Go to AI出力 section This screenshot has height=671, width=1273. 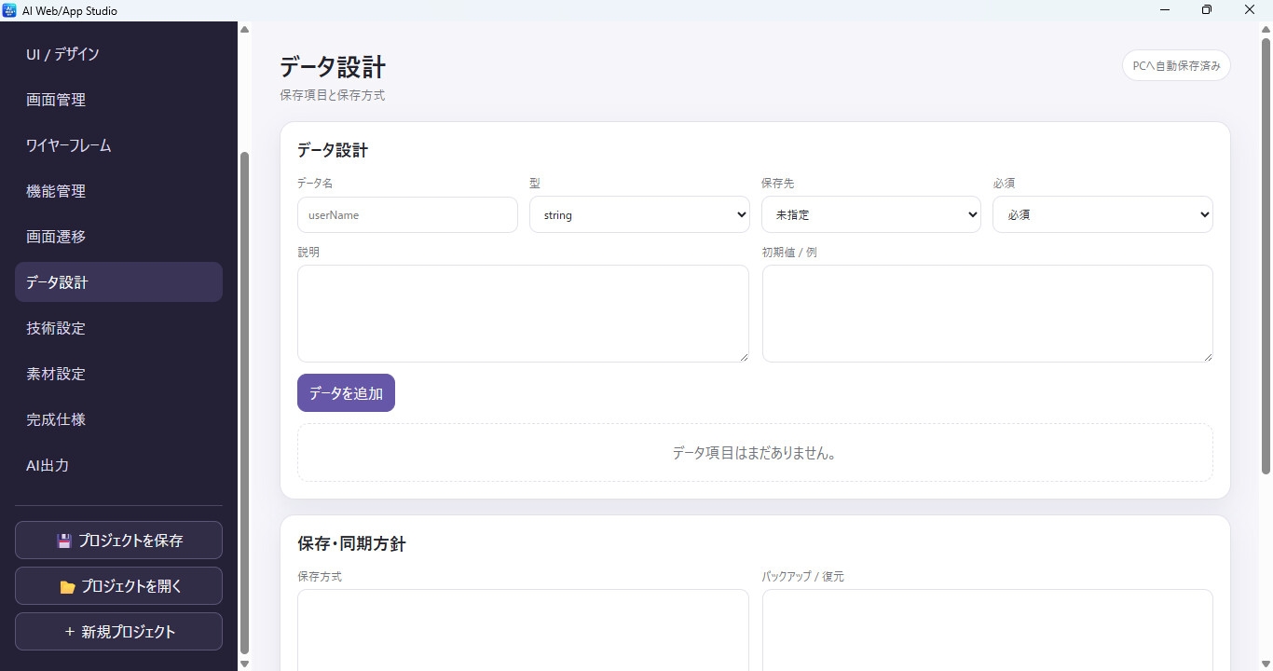click(118, 465)
